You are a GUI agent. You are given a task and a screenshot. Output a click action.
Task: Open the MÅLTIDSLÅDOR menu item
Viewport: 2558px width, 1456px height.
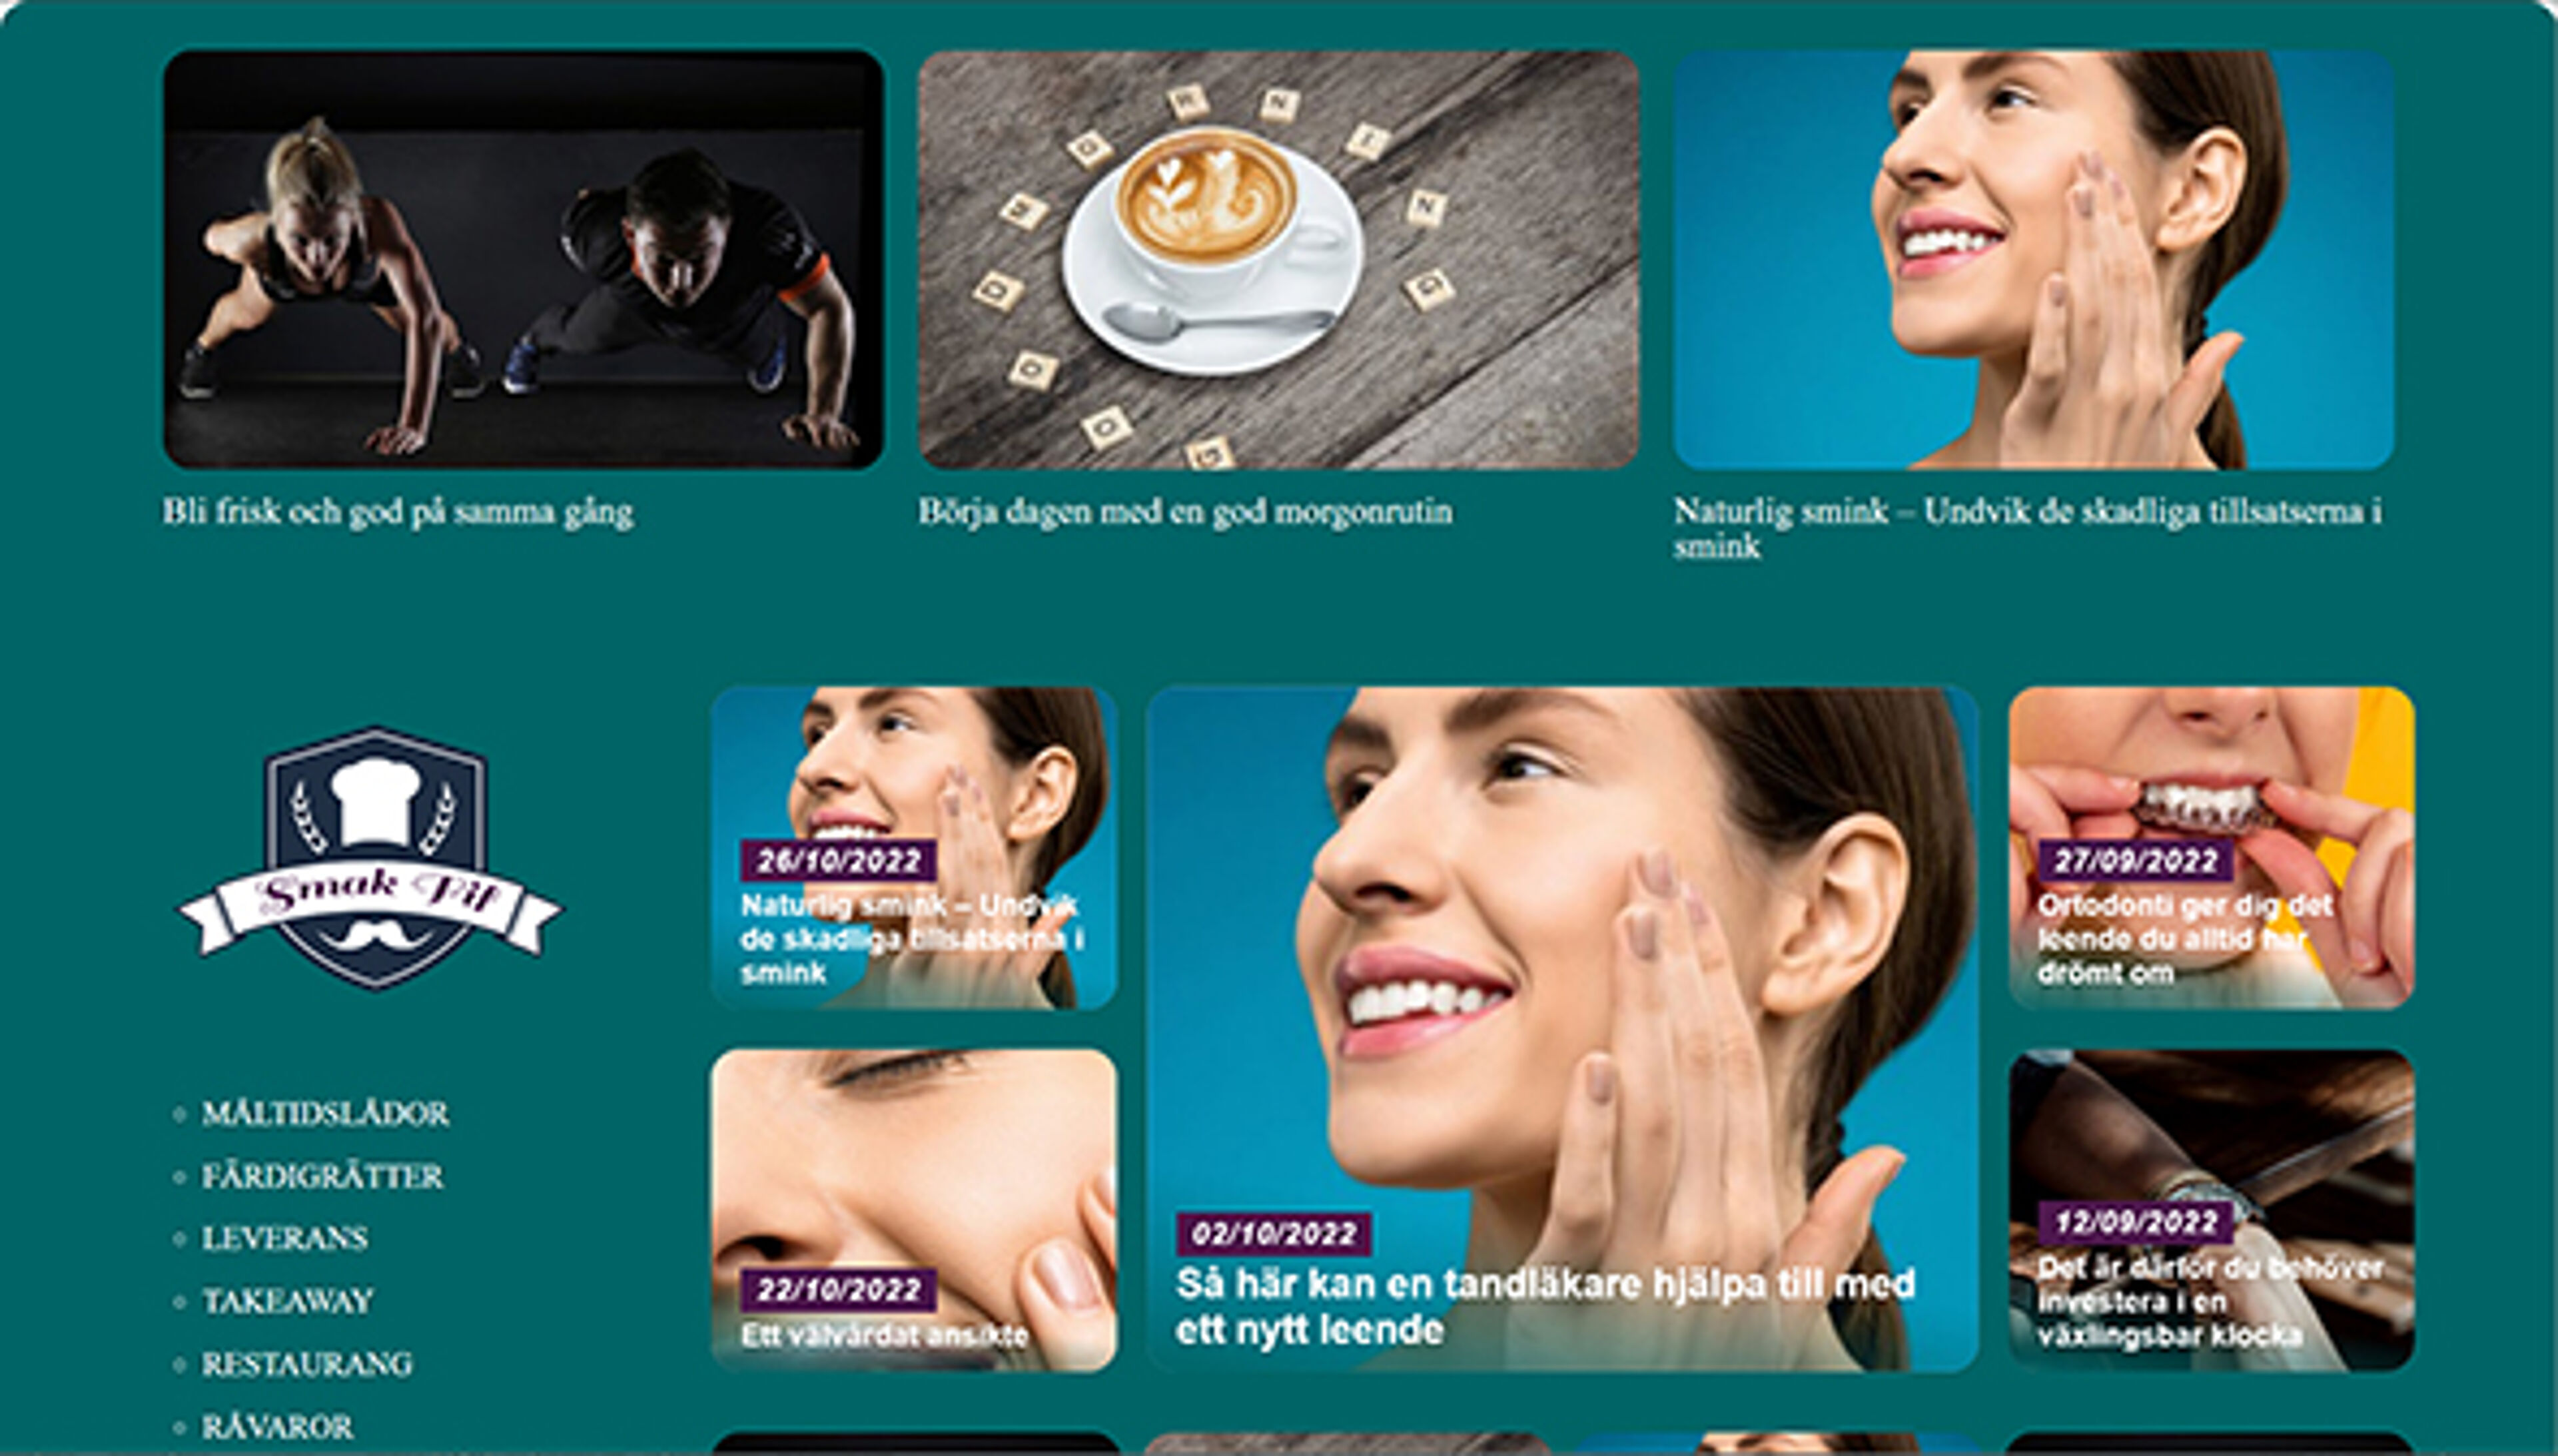[325, 1113]
